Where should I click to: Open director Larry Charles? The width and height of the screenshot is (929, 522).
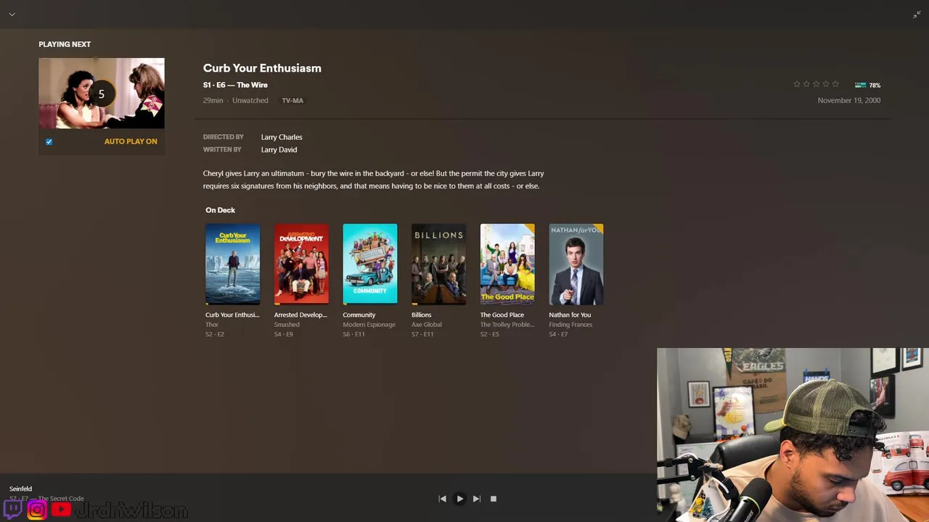282,137
